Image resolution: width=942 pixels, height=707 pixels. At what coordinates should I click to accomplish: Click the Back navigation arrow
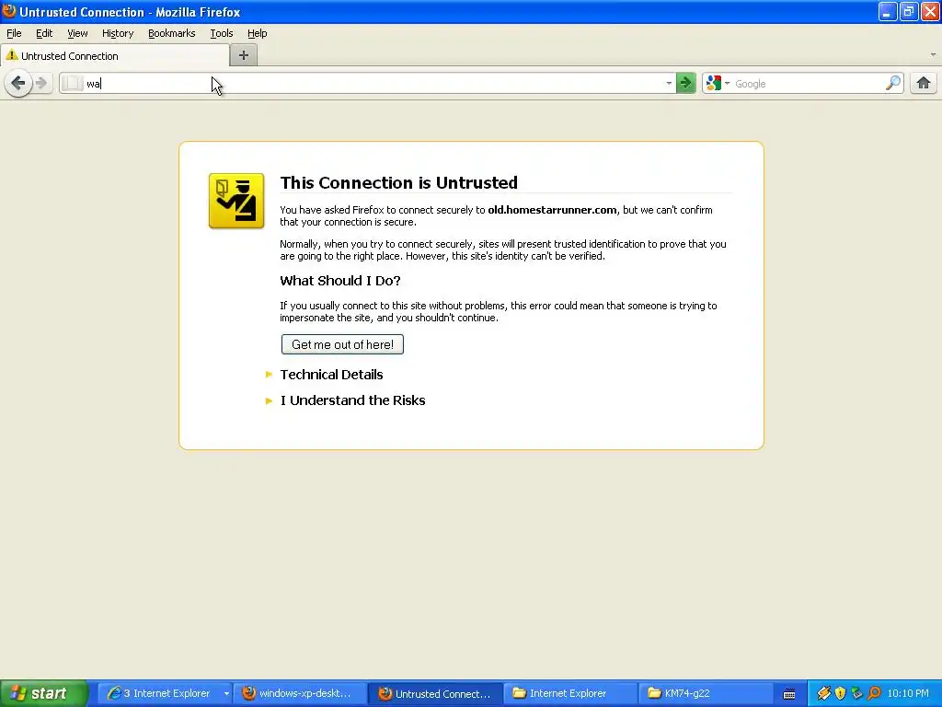[18, 83]
